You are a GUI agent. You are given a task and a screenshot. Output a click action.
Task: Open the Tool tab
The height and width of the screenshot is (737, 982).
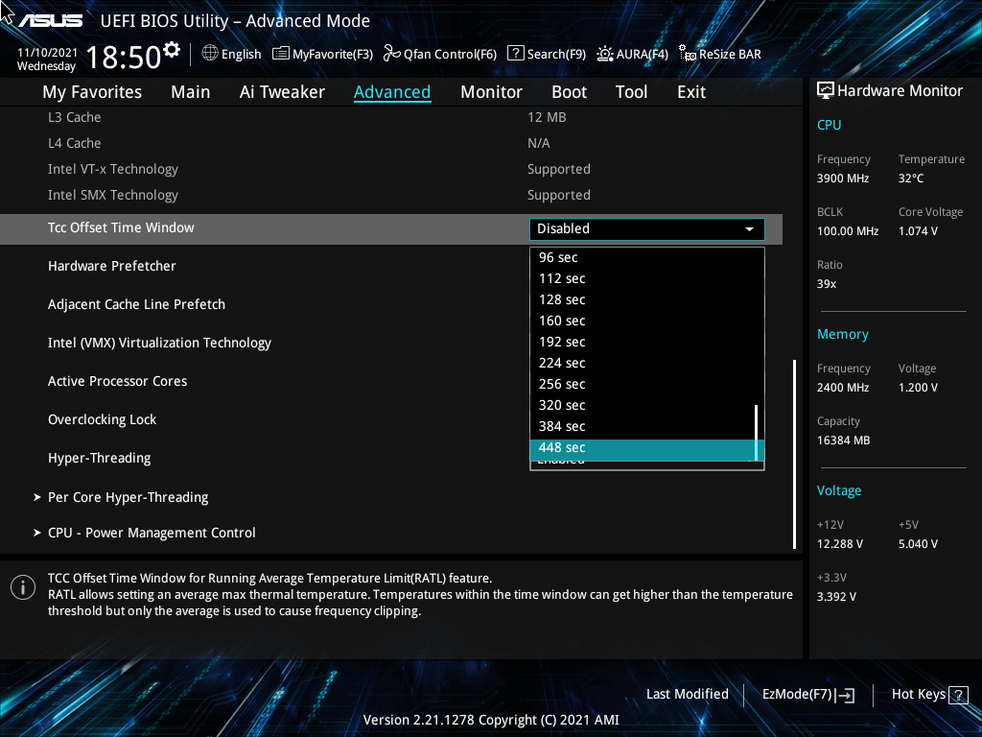631,92
